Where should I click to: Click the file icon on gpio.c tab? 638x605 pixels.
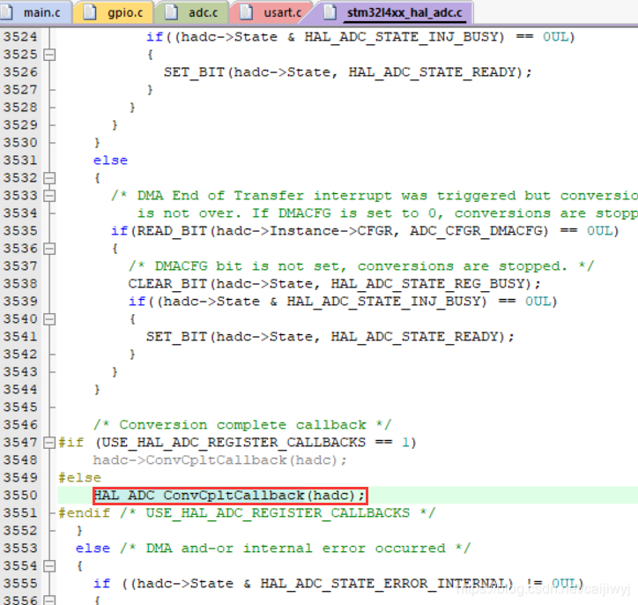pyautogui.click(x=90, y=12)
